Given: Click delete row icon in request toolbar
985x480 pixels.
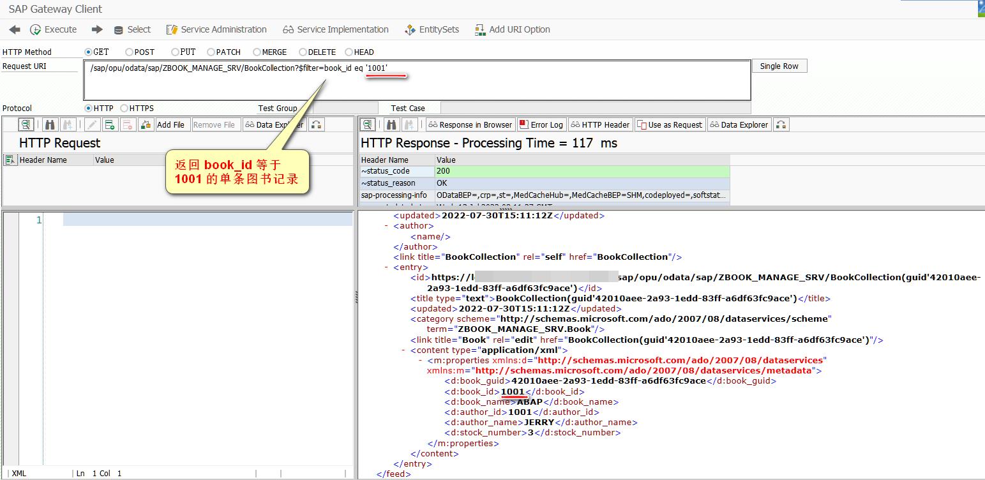Looking at the screenshot, I should pyautogui.click(x=128, y=125).
